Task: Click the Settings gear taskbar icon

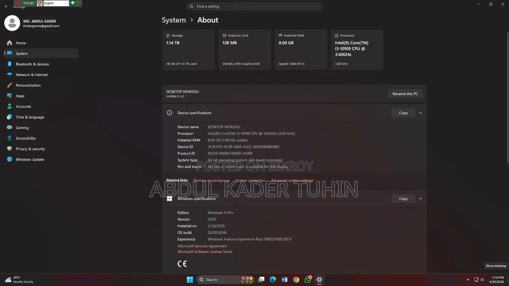Action: tap(319, 280)
